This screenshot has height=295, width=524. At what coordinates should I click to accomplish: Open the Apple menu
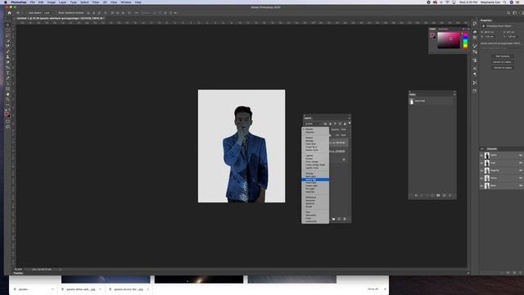tap(6, 2)
